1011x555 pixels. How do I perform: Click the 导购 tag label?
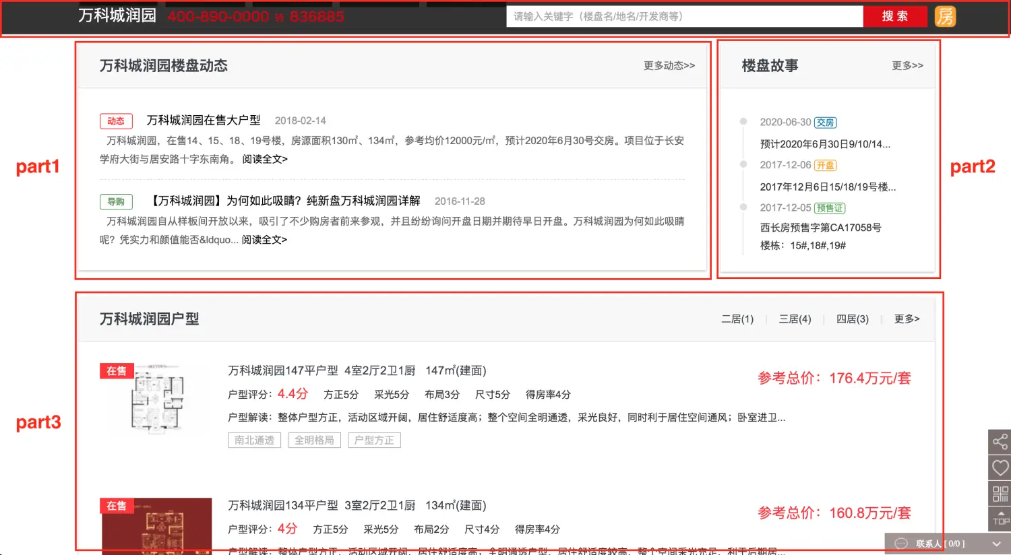point(116,201)
